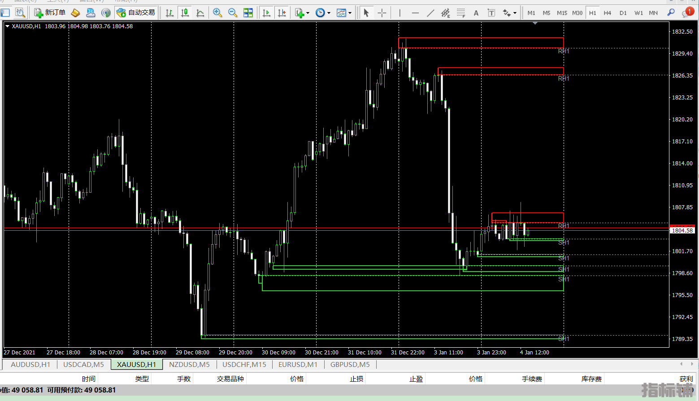Switch to the USDCHF,M15 chart tab
The image size is (699, 401).
[x=244, y=364]
